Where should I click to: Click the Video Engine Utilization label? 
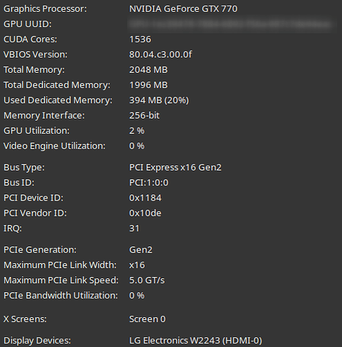[x=55, y=146]
